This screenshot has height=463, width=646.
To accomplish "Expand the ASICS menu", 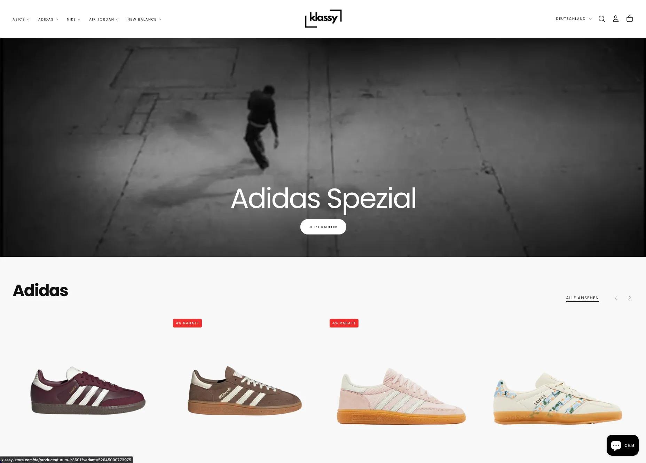I will tap(21, 20).
